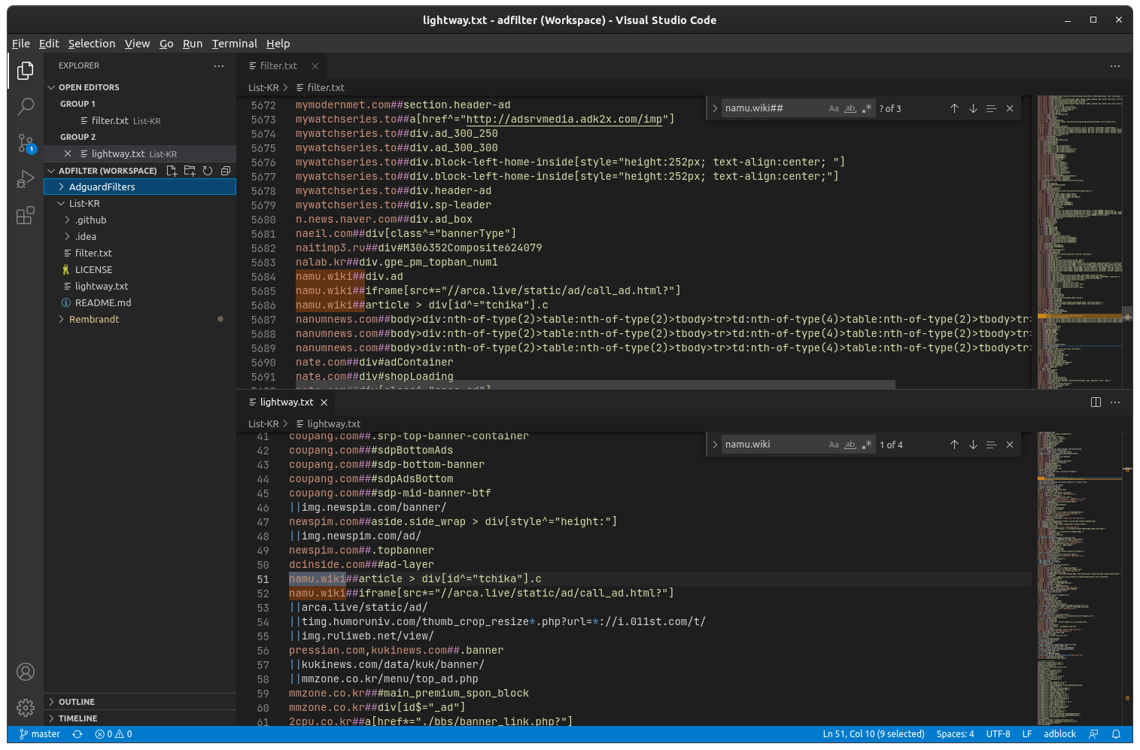Open Source Control showing one pending change
Screen dimensions: 1140x750
point(25,143)
